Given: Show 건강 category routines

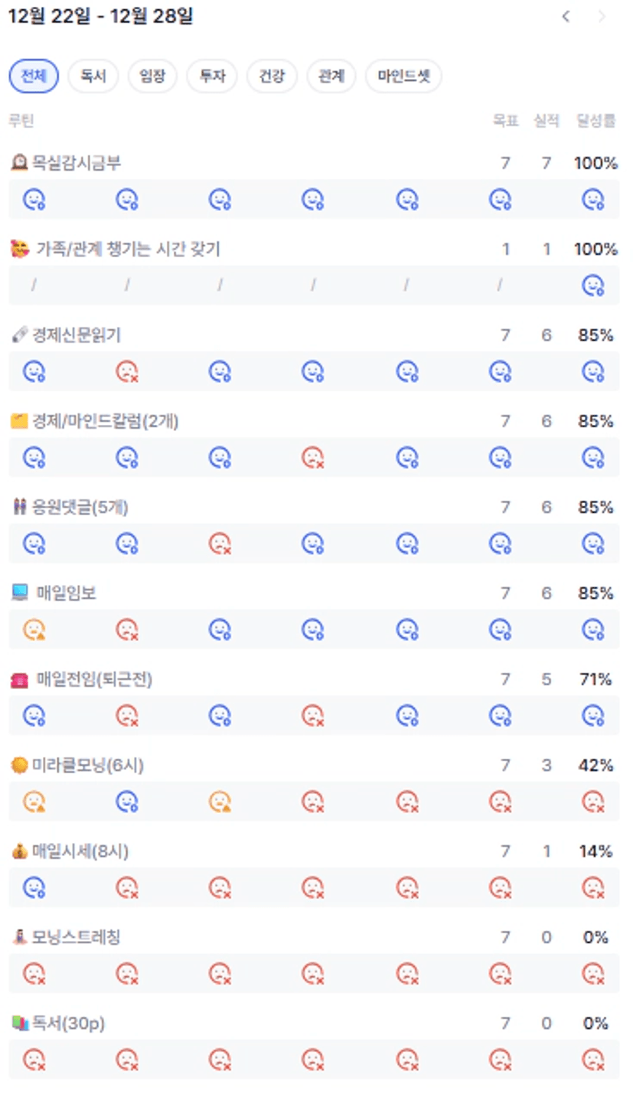Looking at the screenshot, I should click(271, 76).
